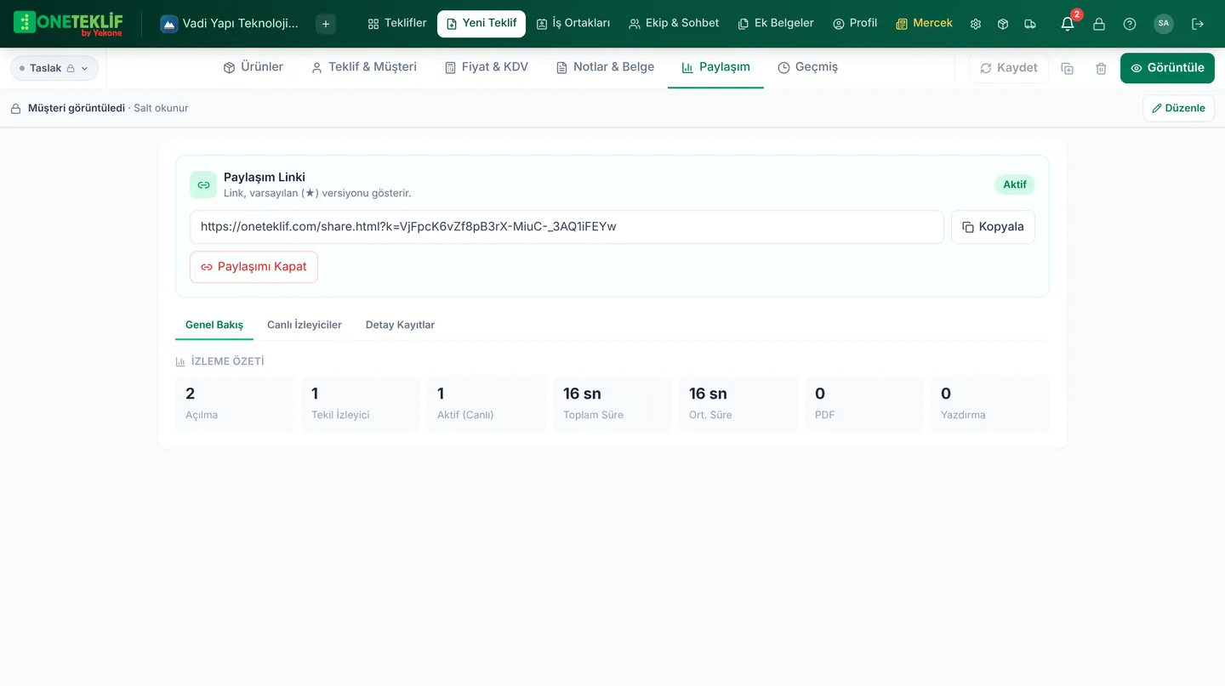The image size is (1225, 686).
Task: Select the Vadi Yapı Teknoloji company tab
Action: (231, 24)
